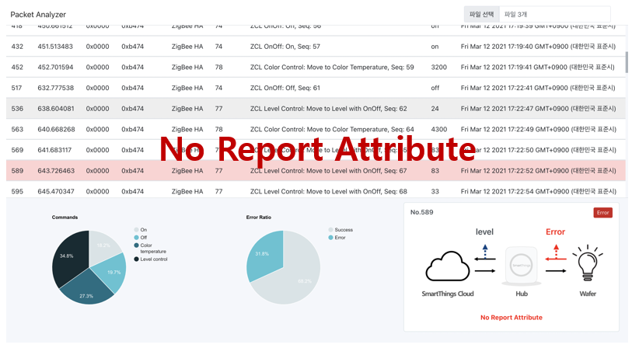
Task: Select packet row number 595
Action: (316, 191)
